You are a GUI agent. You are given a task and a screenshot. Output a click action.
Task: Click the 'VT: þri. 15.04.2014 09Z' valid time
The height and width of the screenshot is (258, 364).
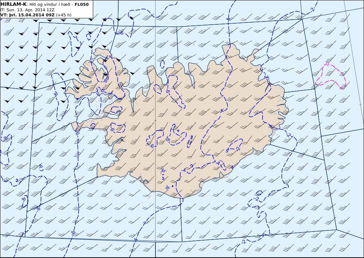tap(28, 15)
